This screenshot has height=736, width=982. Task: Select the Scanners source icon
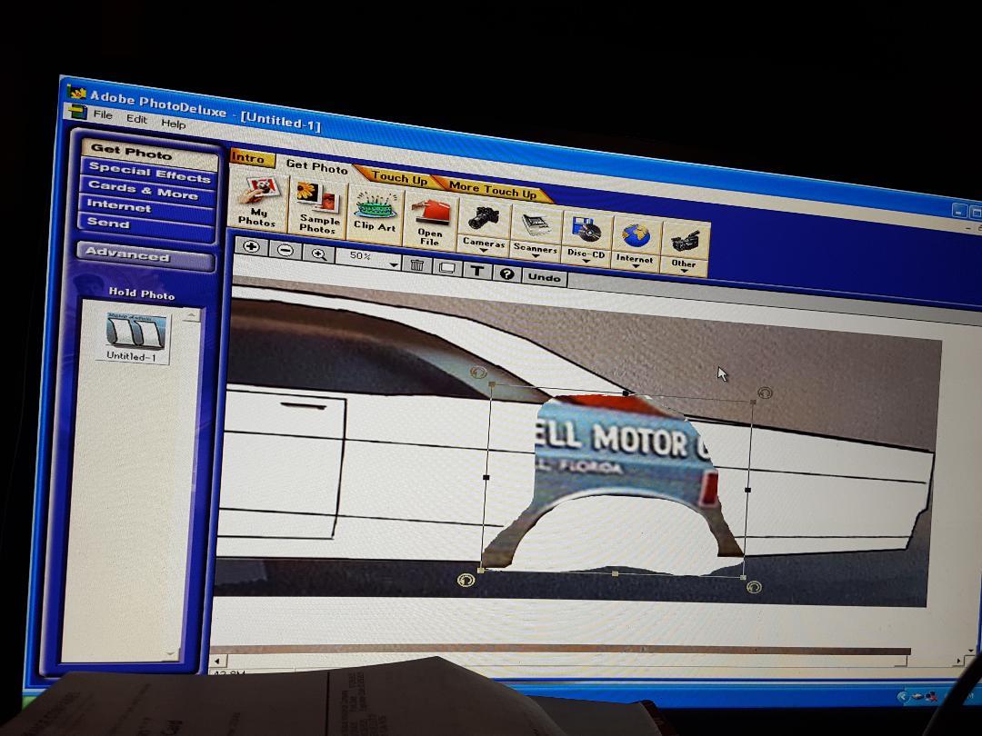[536, 224]
